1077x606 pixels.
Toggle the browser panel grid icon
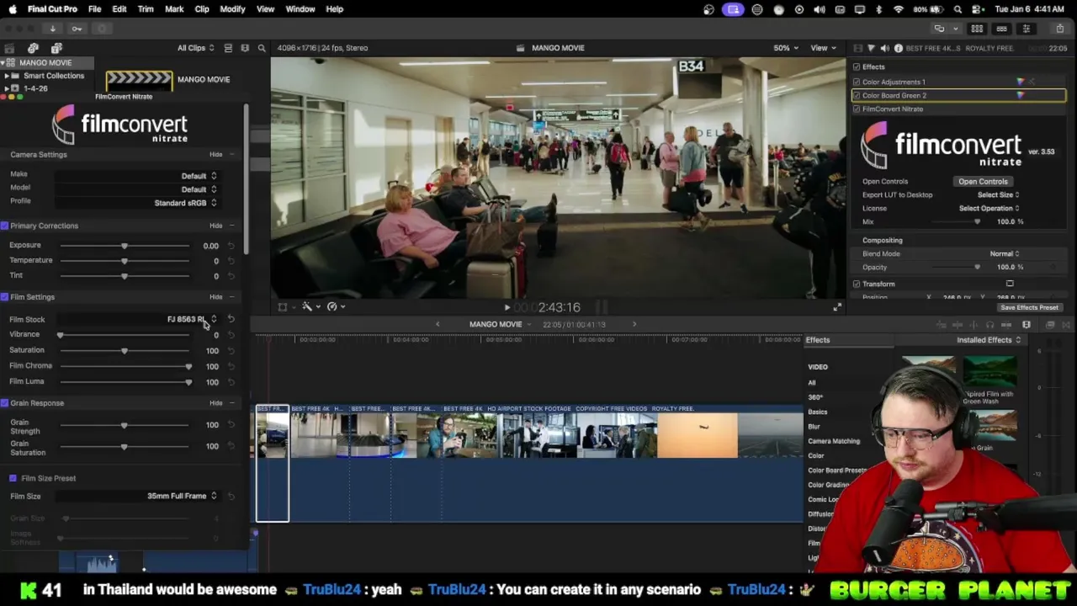[977, 29]
